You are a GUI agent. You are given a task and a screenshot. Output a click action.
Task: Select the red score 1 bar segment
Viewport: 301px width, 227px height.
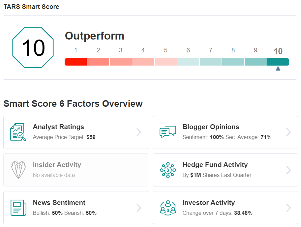point(75,62)
